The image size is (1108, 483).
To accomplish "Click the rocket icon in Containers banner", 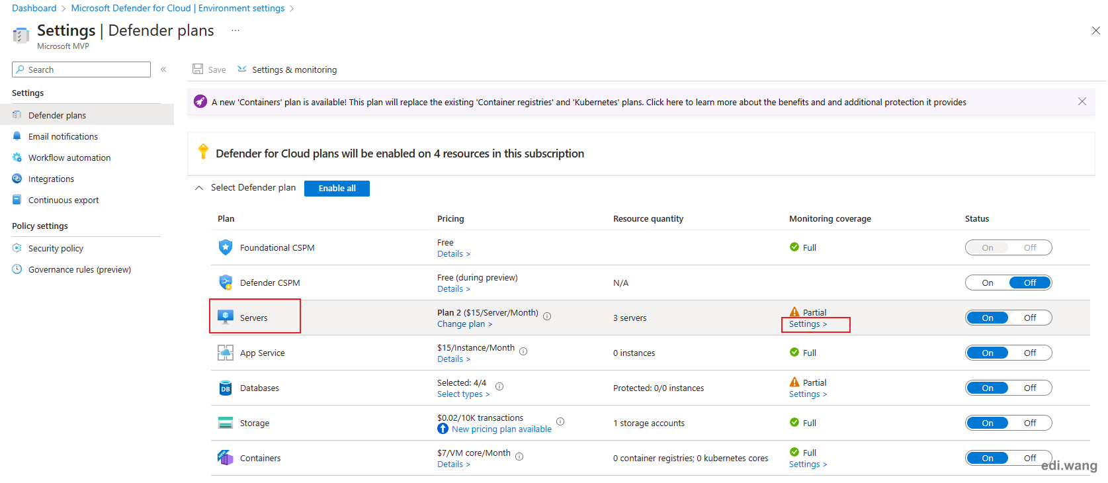I will (200, 101).
